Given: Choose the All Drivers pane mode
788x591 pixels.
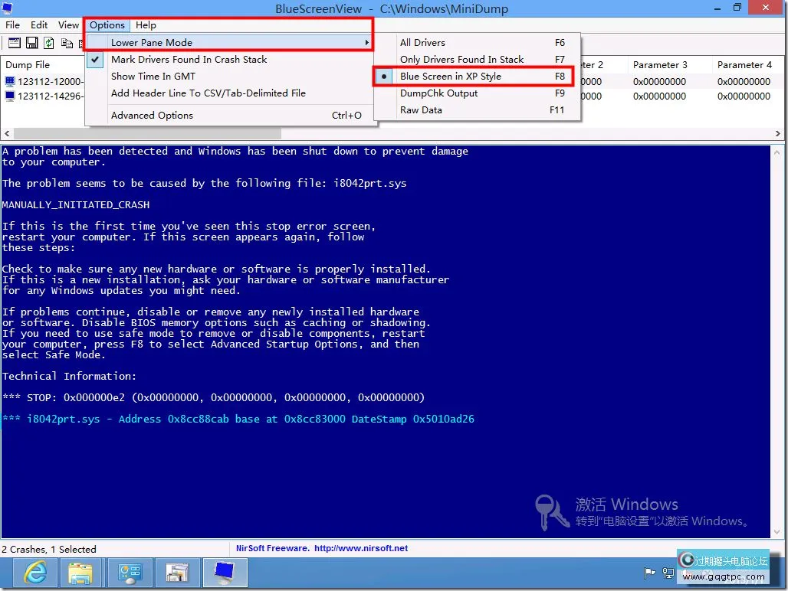Looking at the screenshot, I should 422,43.
